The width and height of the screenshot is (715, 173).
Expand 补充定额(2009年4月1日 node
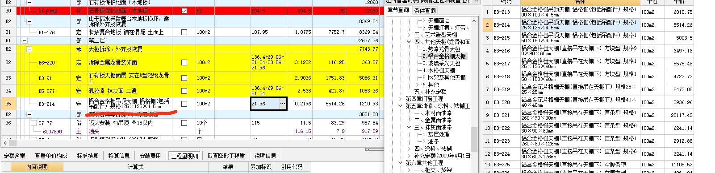tap(409, 156)
